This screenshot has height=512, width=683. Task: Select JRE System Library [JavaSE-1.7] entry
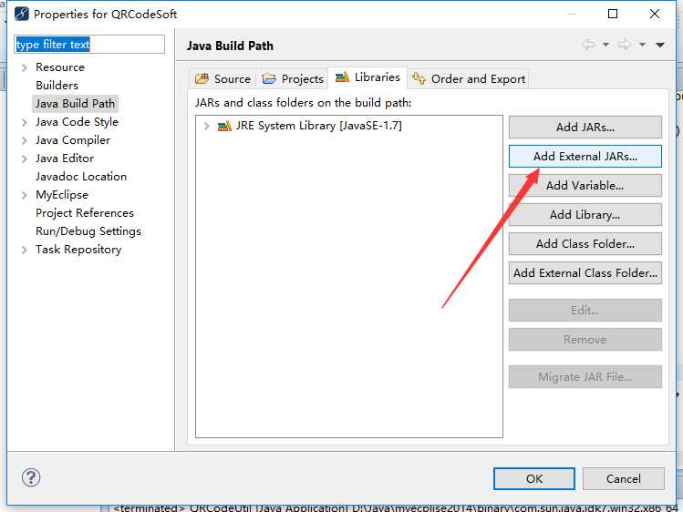click(x=319, y=126)
